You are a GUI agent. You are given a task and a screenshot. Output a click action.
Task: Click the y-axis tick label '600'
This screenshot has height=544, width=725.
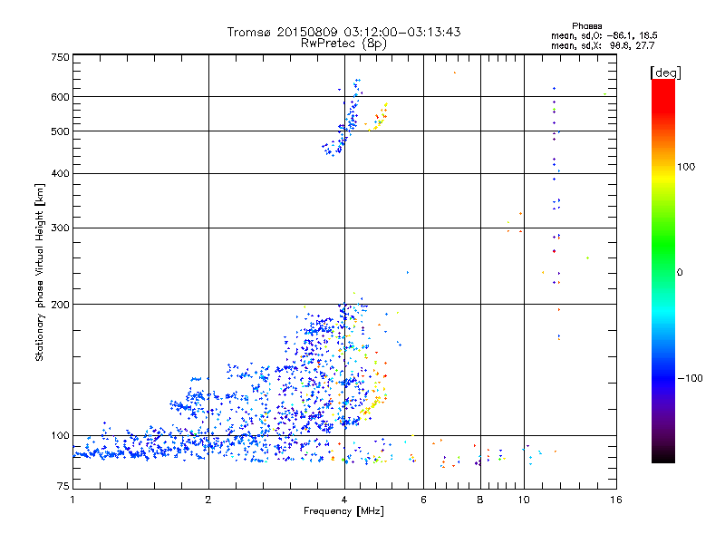[x=61, y=97]
